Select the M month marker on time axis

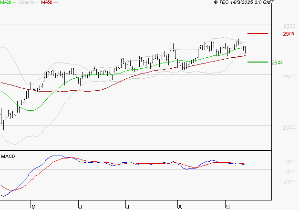click(x=33, y=206)
